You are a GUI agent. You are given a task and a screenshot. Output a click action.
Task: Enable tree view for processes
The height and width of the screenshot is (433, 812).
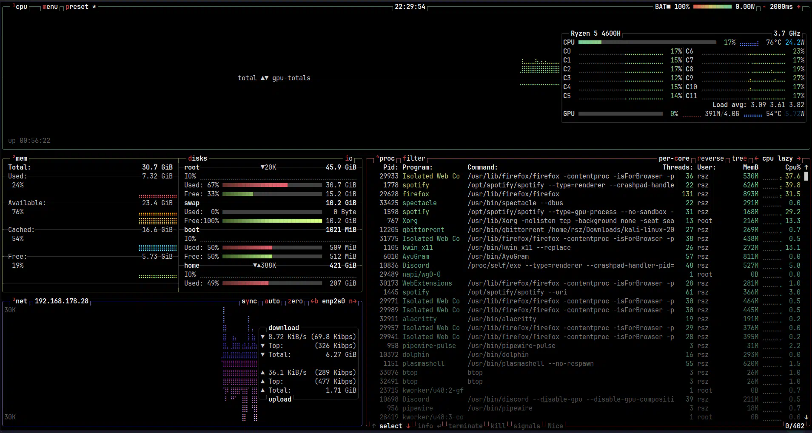[739, 158]
